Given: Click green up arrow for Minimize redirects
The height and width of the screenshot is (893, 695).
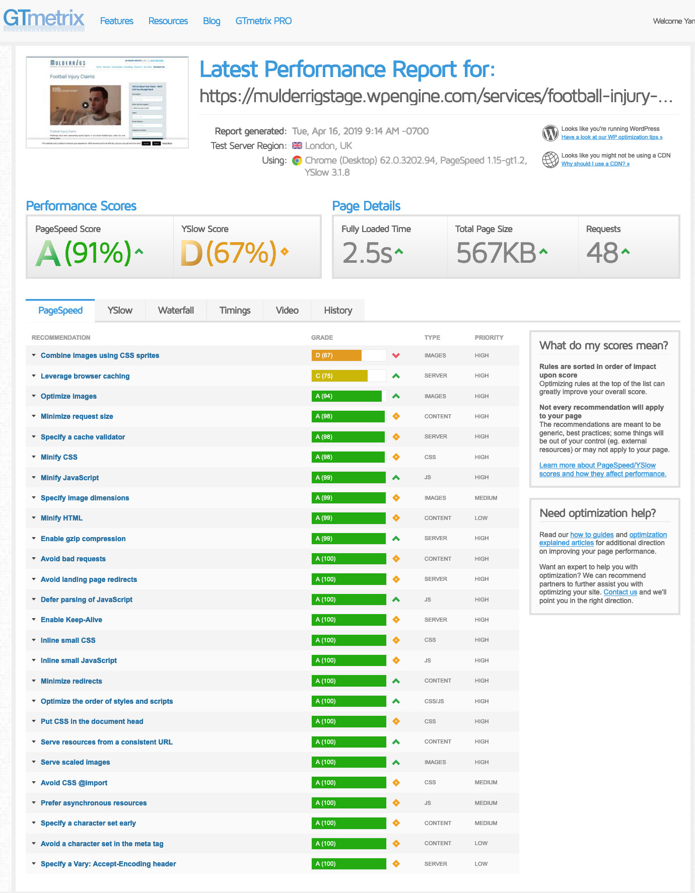Looking at the screenshot, I should (396, 681).
